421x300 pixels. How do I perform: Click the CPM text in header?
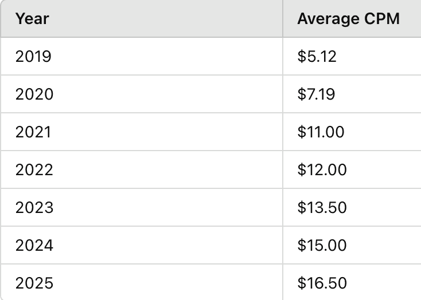tap(383, 18)
